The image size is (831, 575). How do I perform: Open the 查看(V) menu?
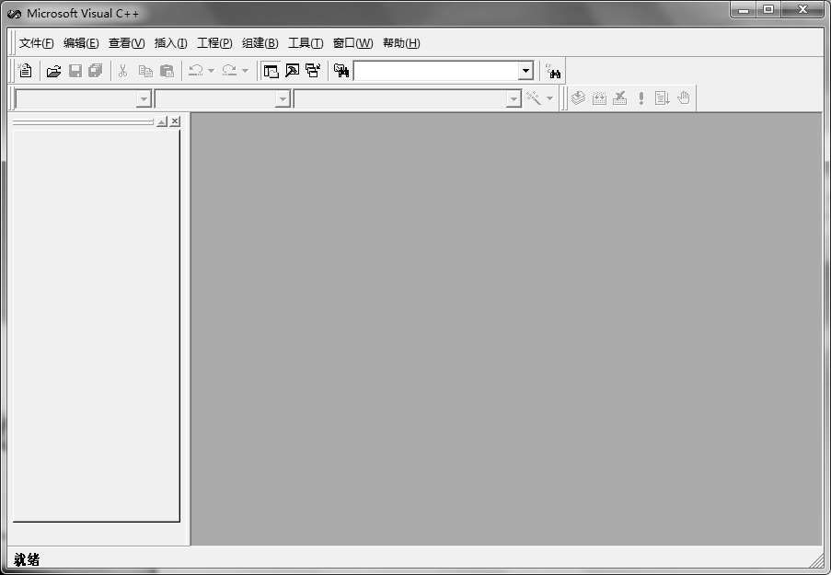pyautogui.click(x=127, y=43)
